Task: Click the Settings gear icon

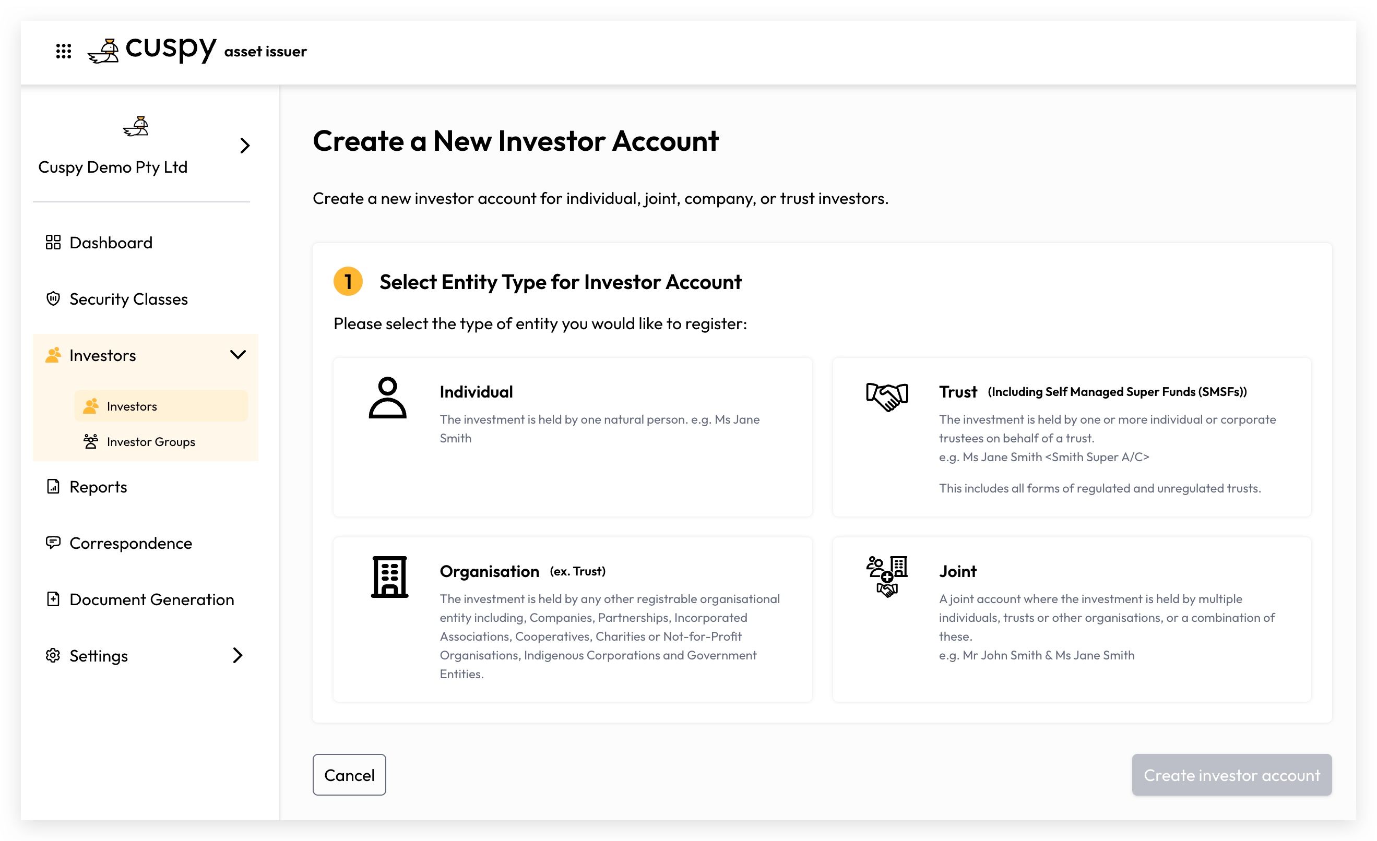Action: (53, 656)
